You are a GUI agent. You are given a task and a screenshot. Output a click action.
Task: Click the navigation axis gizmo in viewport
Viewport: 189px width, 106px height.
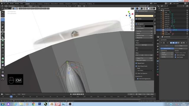click(x=129, y=14)
